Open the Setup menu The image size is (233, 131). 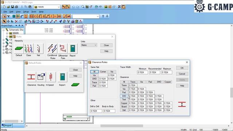(26, 12)
